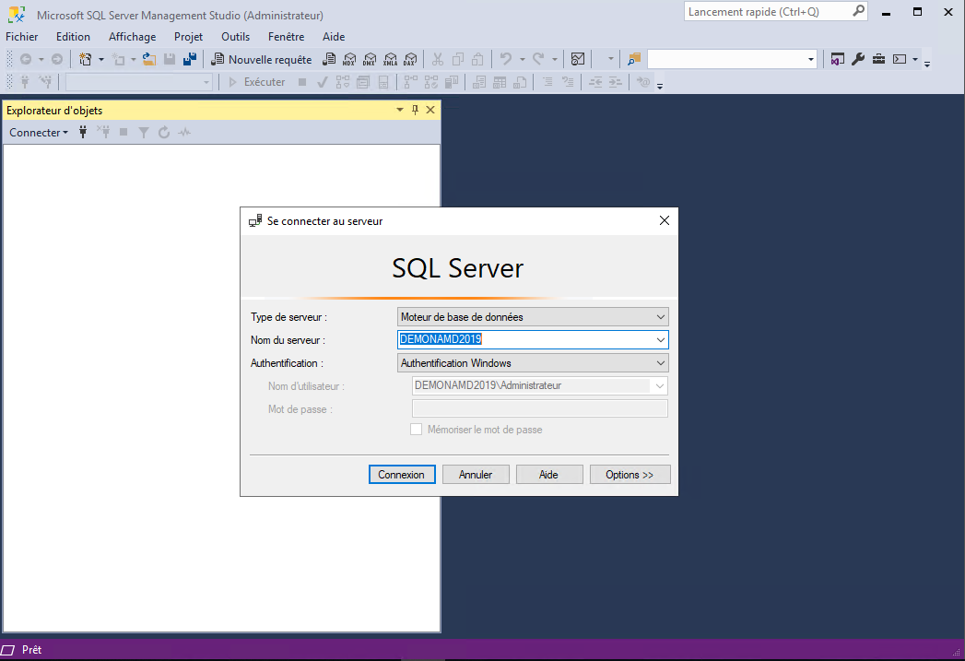
Task: Click the open file folder icon
Action: [149, 59]
